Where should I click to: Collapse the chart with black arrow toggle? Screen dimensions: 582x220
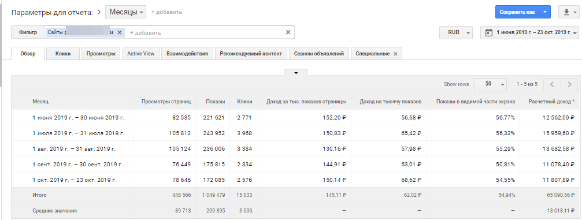pyautogui.click(x=296, y=72)
